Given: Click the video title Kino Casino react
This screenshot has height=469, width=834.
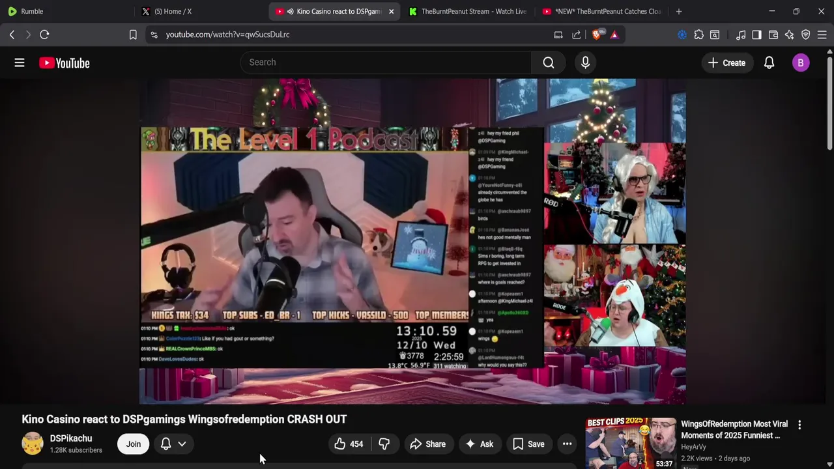Looking at the screenshot, I should 184,419.
